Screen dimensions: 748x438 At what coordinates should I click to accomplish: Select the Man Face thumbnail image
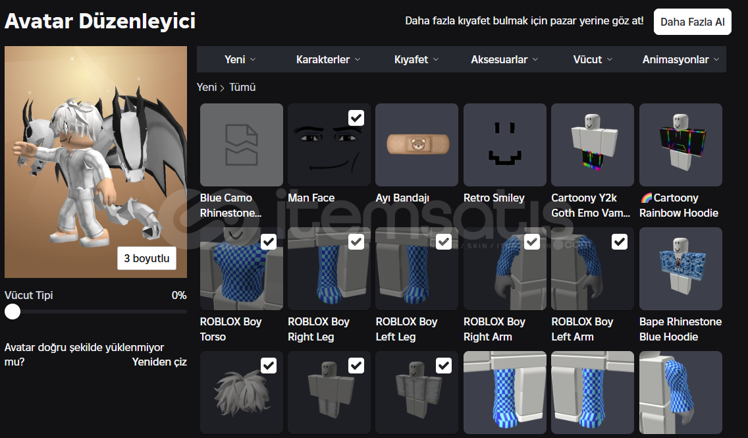tap(329, 144)
